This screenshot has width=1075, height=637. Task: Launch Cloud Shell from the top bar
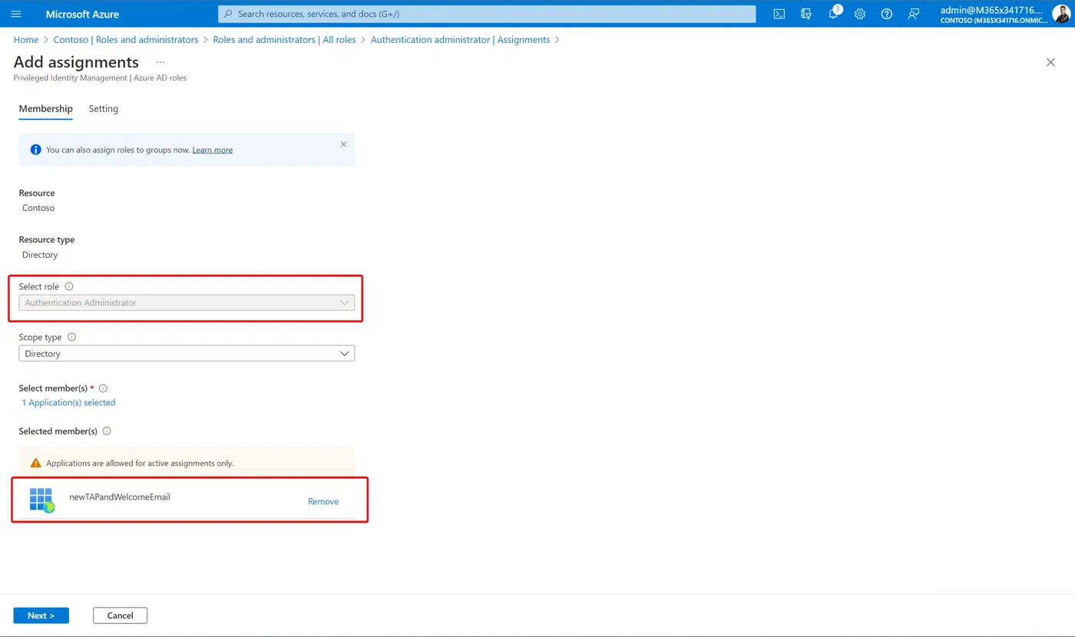pyautogui.click(x=779, y=14)
